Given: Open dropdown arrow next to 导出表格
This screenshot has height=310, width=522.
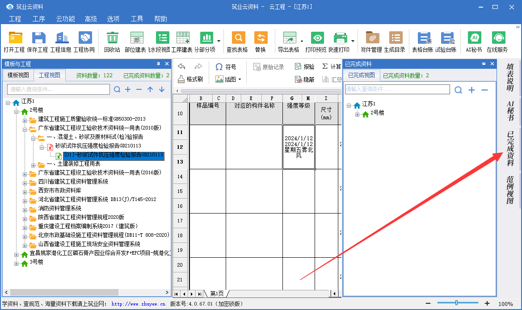Looking at the screenshot, I should pyautogui.click(x=302, y=41).
